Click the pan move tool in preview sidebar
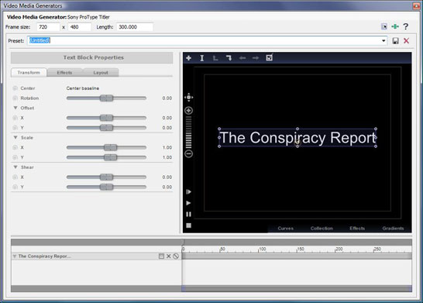Image resolution: width=423 pixels, height=303 pixels. (x=188, y=97)
